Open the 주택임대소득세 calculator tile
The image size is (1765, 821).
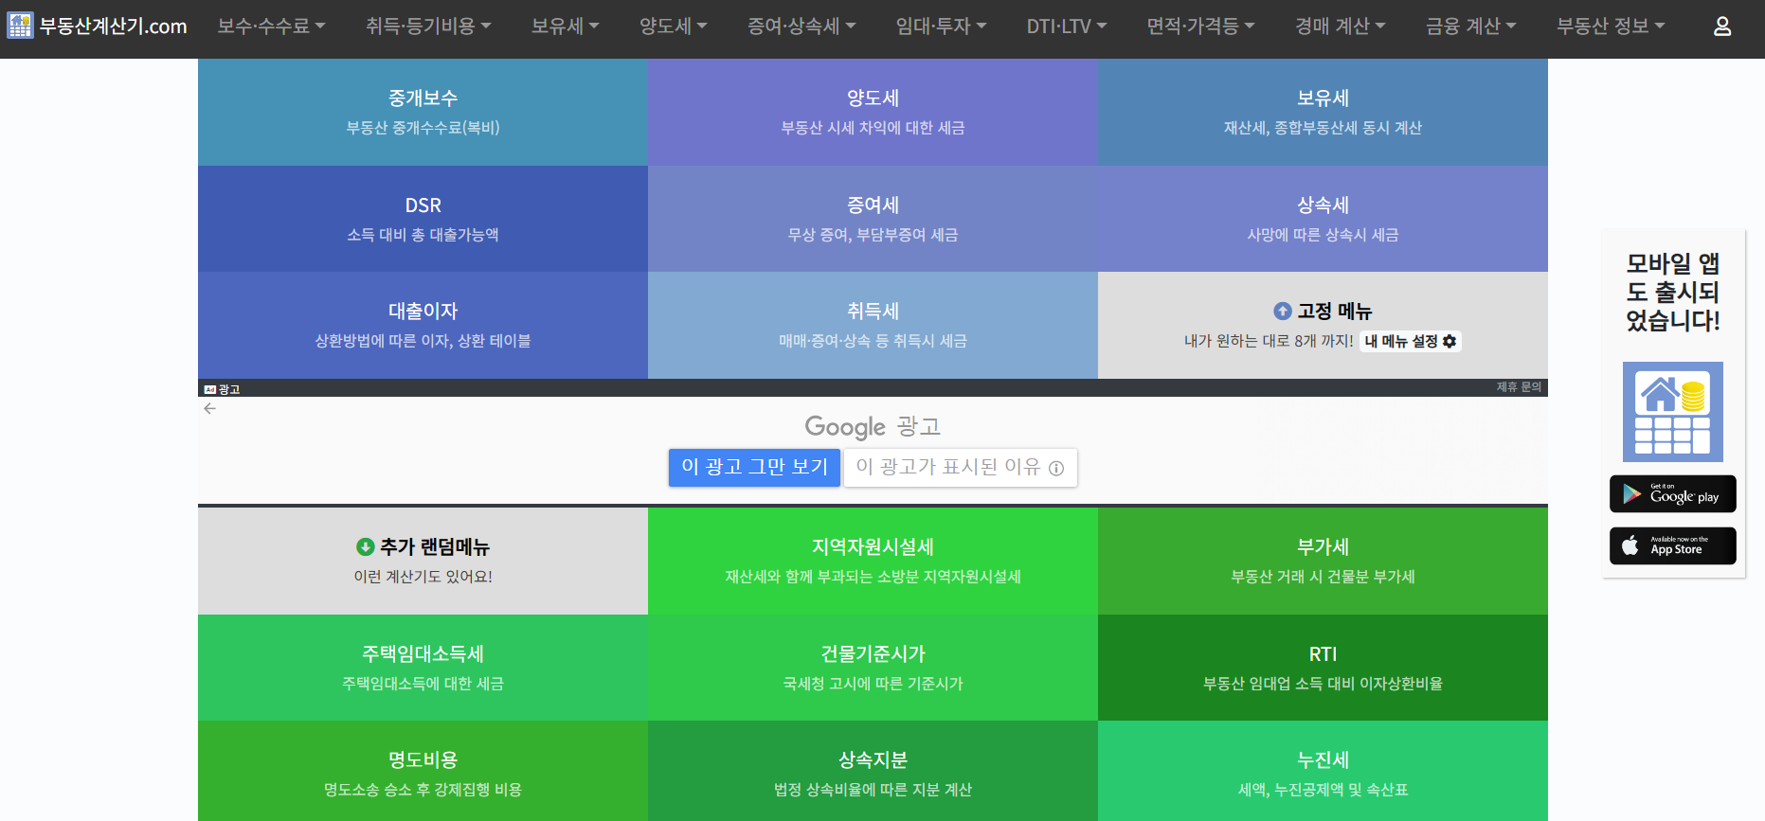point(423,668)
